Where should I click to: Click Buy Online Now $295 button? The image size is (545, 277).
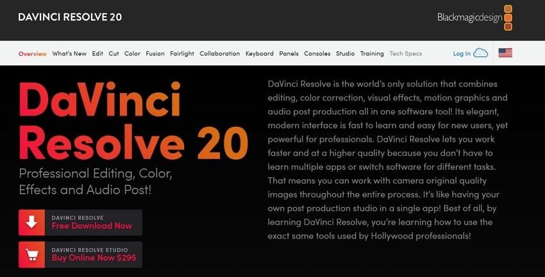coord(80,255)
